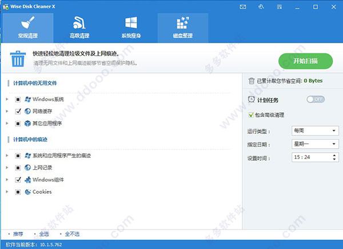Click the mail feedback icon in title bar

(x=243, y=7)
